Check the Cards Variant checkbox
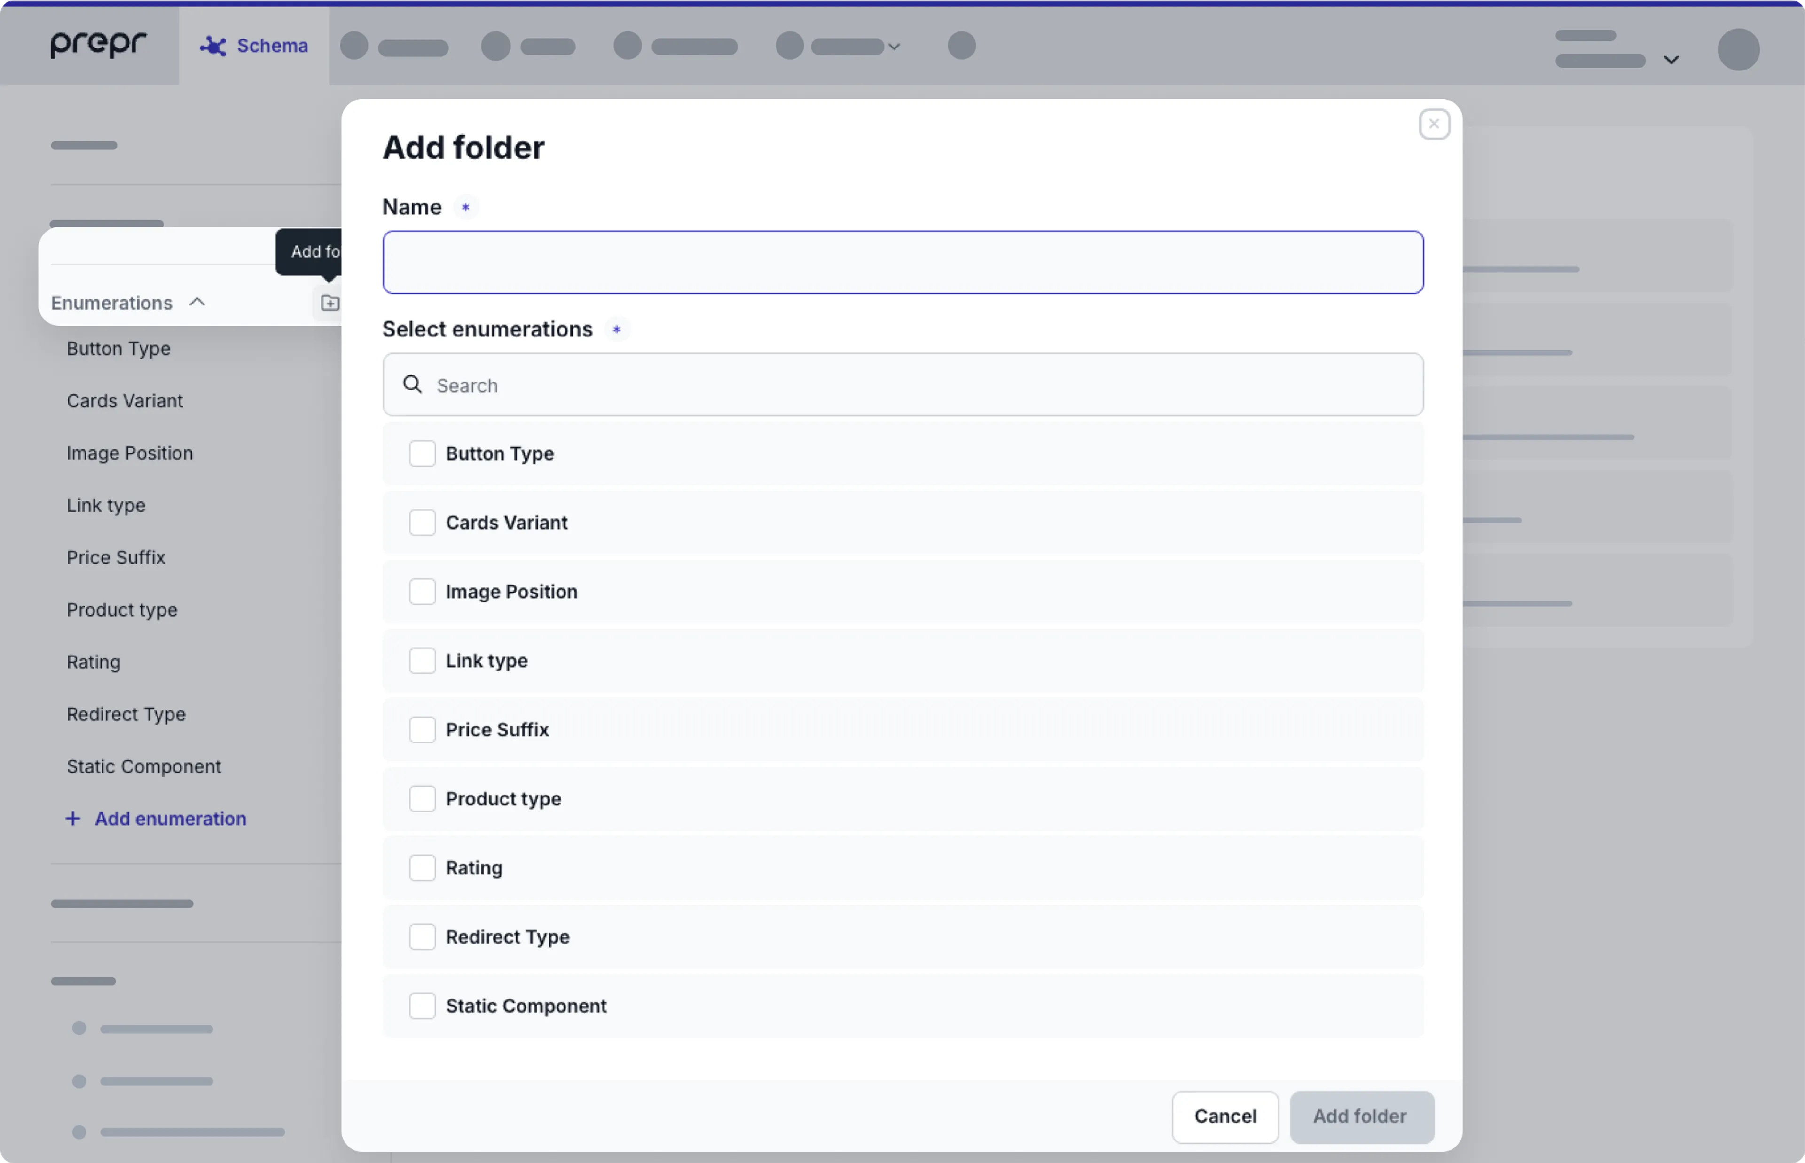 [422, 523]
